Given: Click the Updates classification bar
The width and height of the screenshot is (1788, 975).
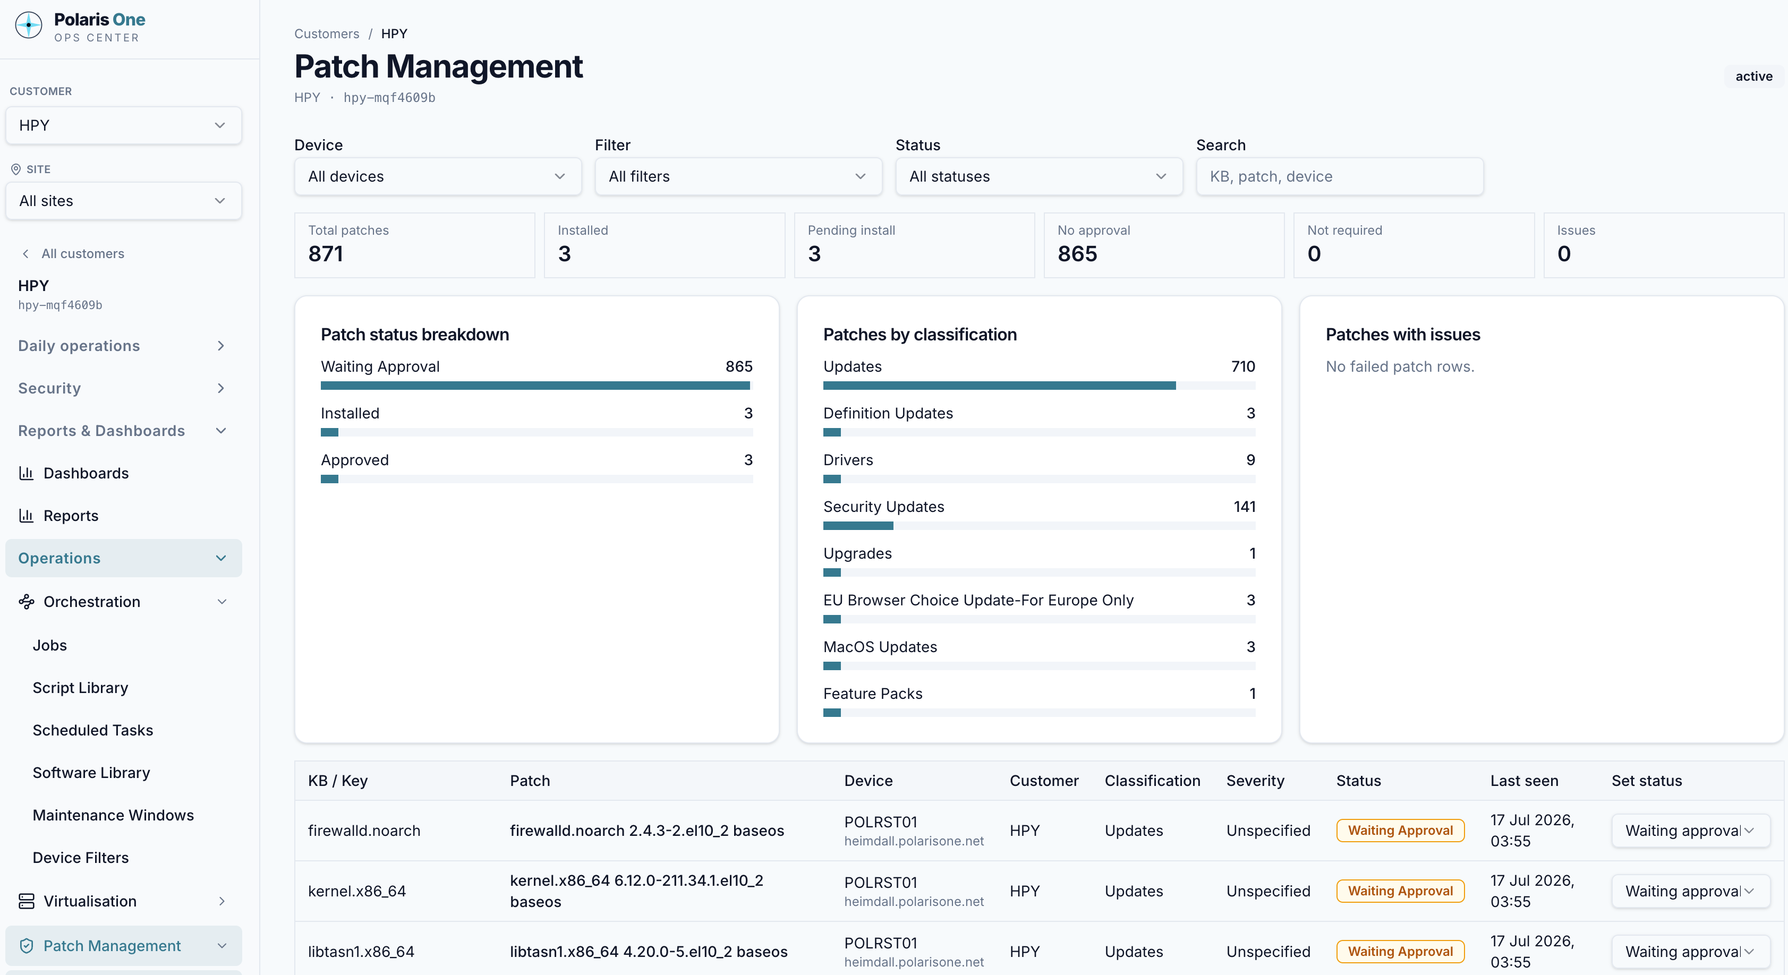Looking at the screenshot, I should pos(1039,385).
